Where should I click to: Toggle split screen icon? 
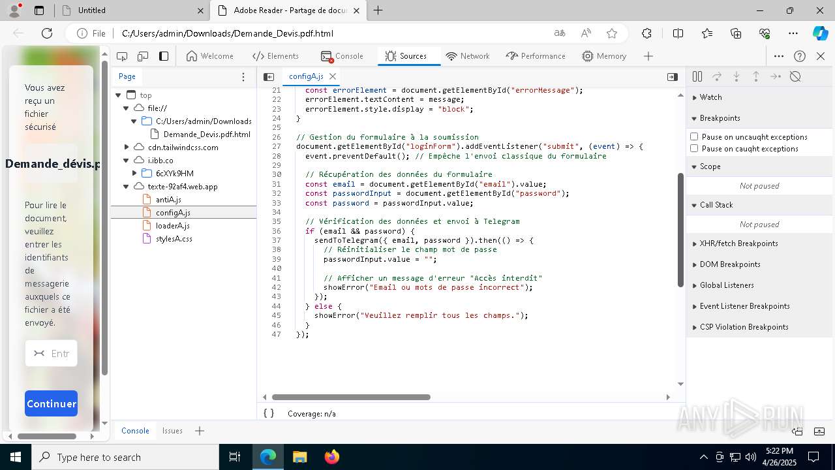point(678,33)
